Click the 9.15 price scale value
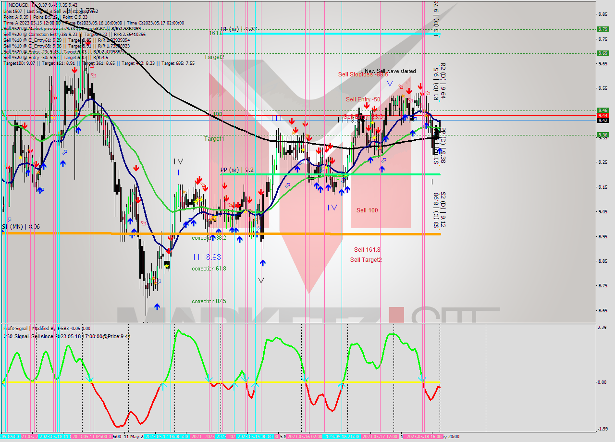Screen dimensions: 615x442 603,187
